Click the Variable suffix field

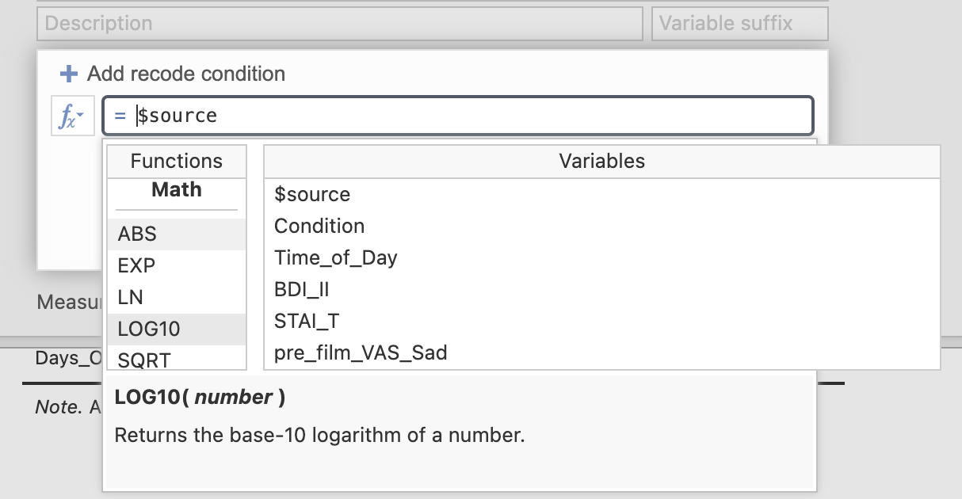(x=740, y=24)
